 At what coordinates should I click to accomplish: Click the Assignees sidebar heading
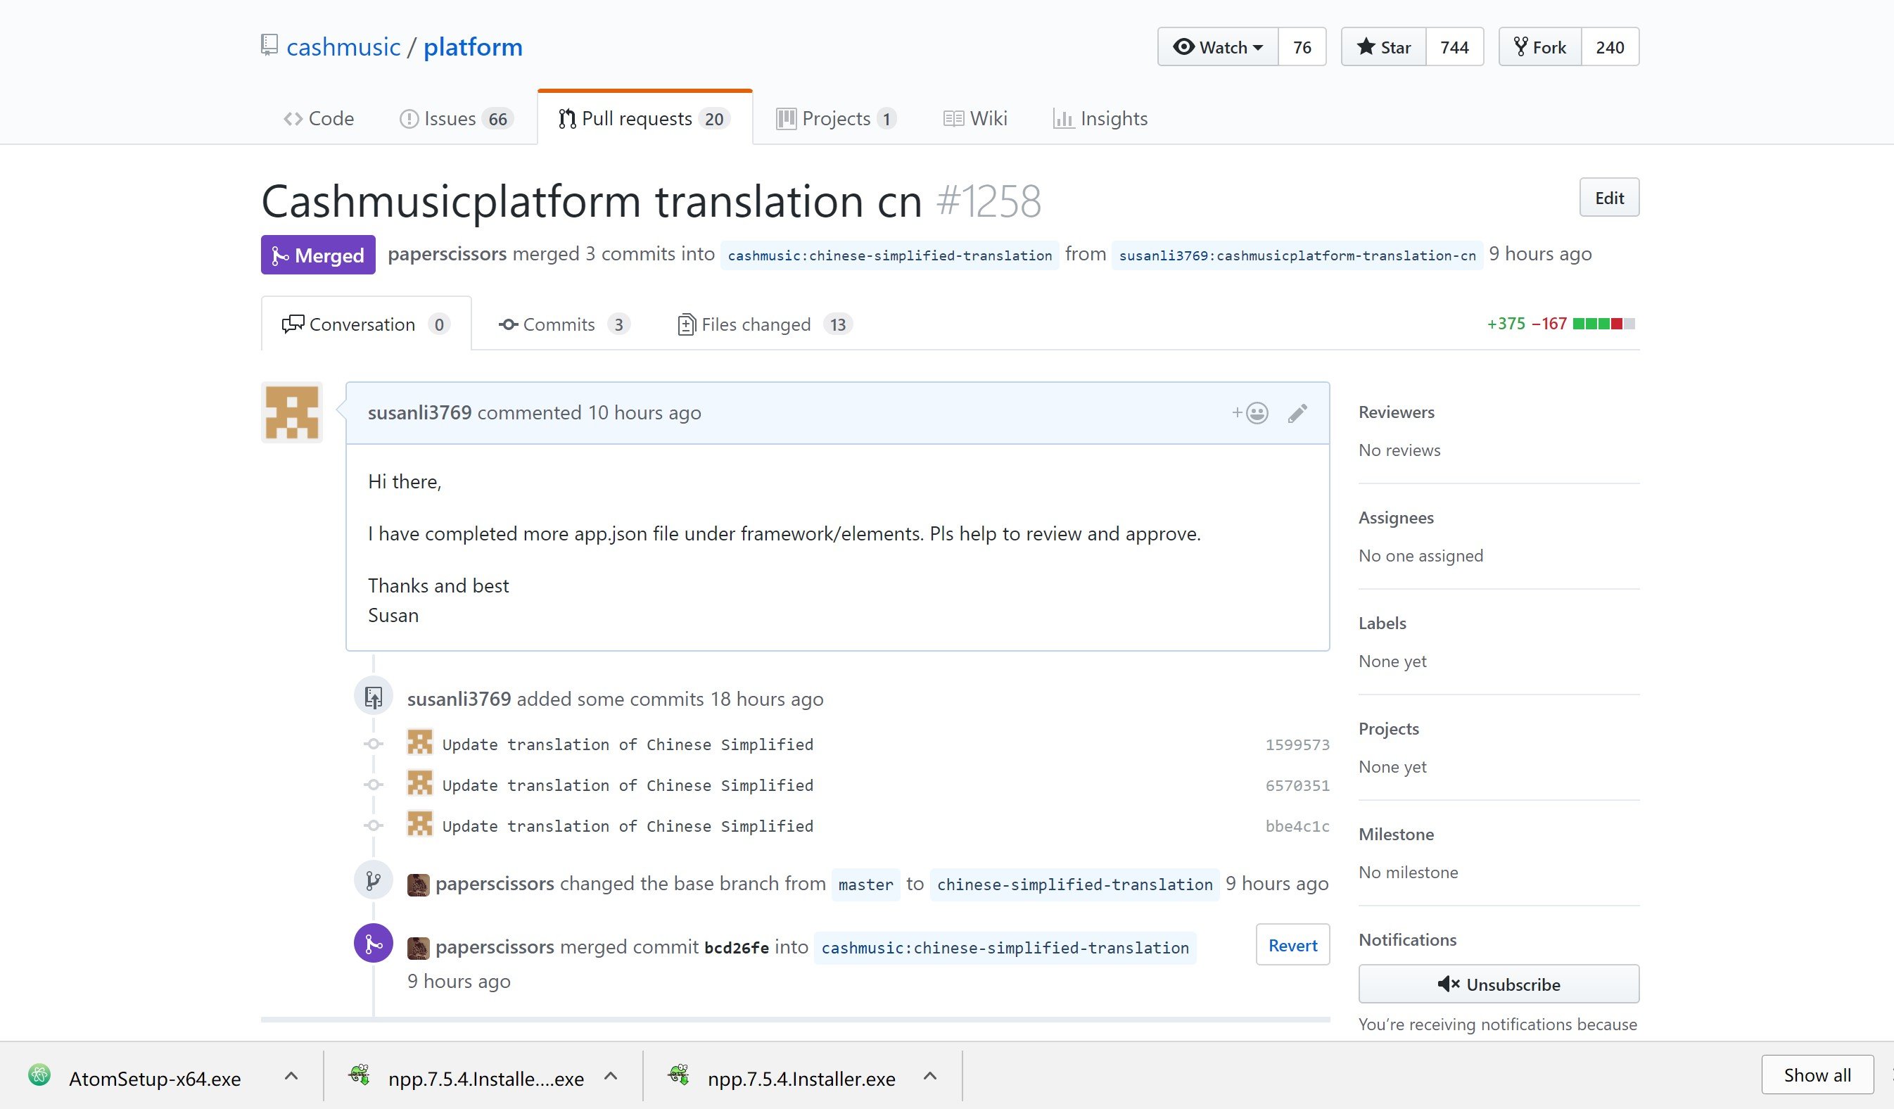click(x=1397, y=517)
